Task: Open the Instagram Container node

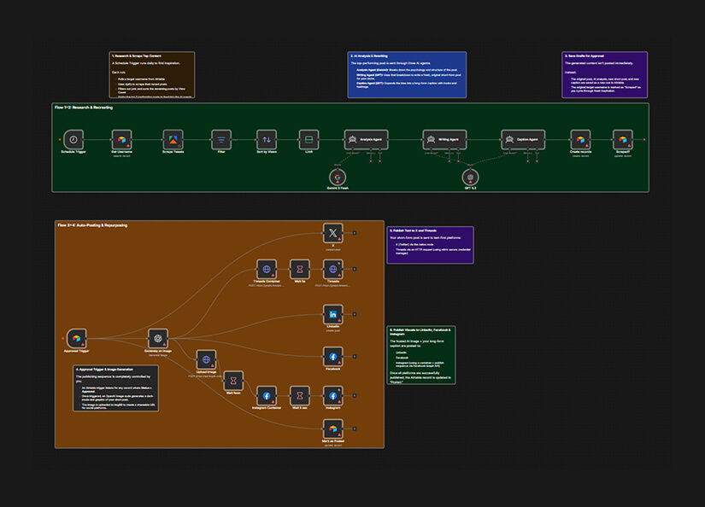Action: 267,396
